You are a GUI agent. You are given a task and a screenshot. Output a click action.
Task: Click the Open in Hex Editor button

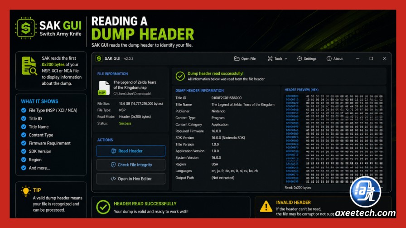tap(131, 179)
